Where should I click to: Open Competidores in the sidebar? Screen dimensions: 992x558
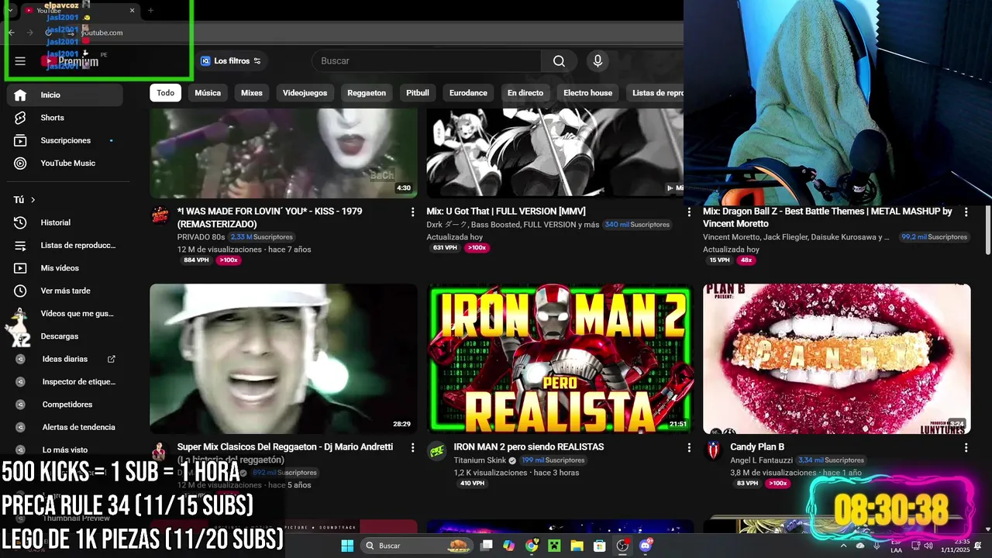click(x=65, y=405)
